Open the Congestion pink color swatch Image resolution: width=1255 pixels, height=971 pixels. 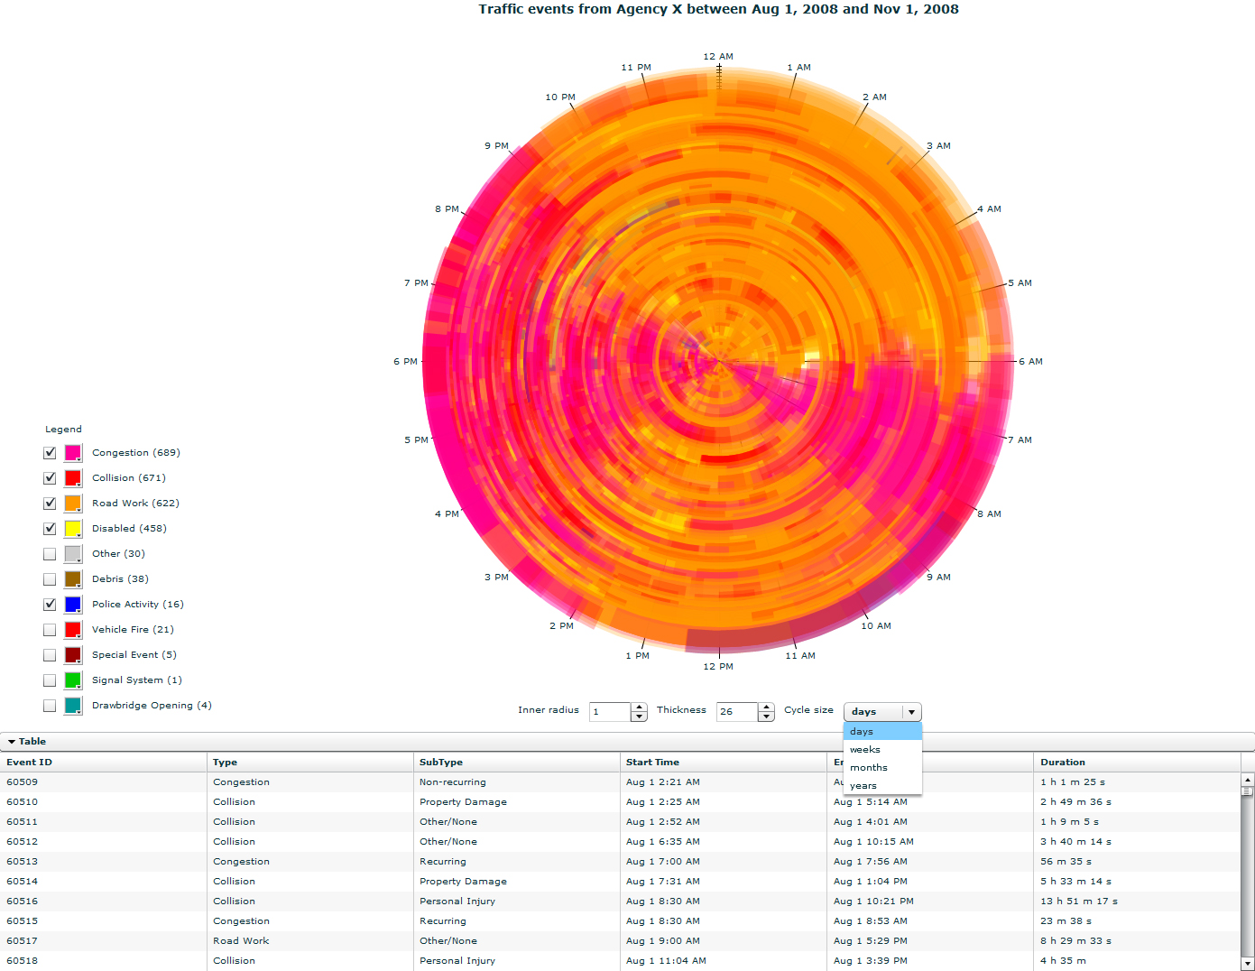[x=73, y=453]
